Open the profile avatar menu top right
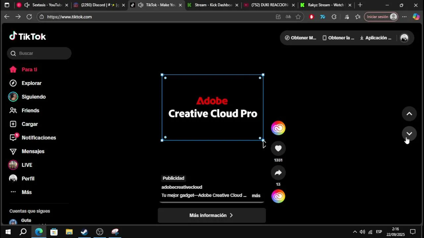 click(404, 38)
